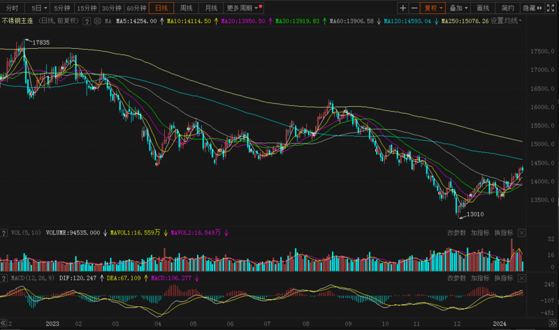
Task: Click 换指标 in the VOL panel
Action: (x=503, y=232)
